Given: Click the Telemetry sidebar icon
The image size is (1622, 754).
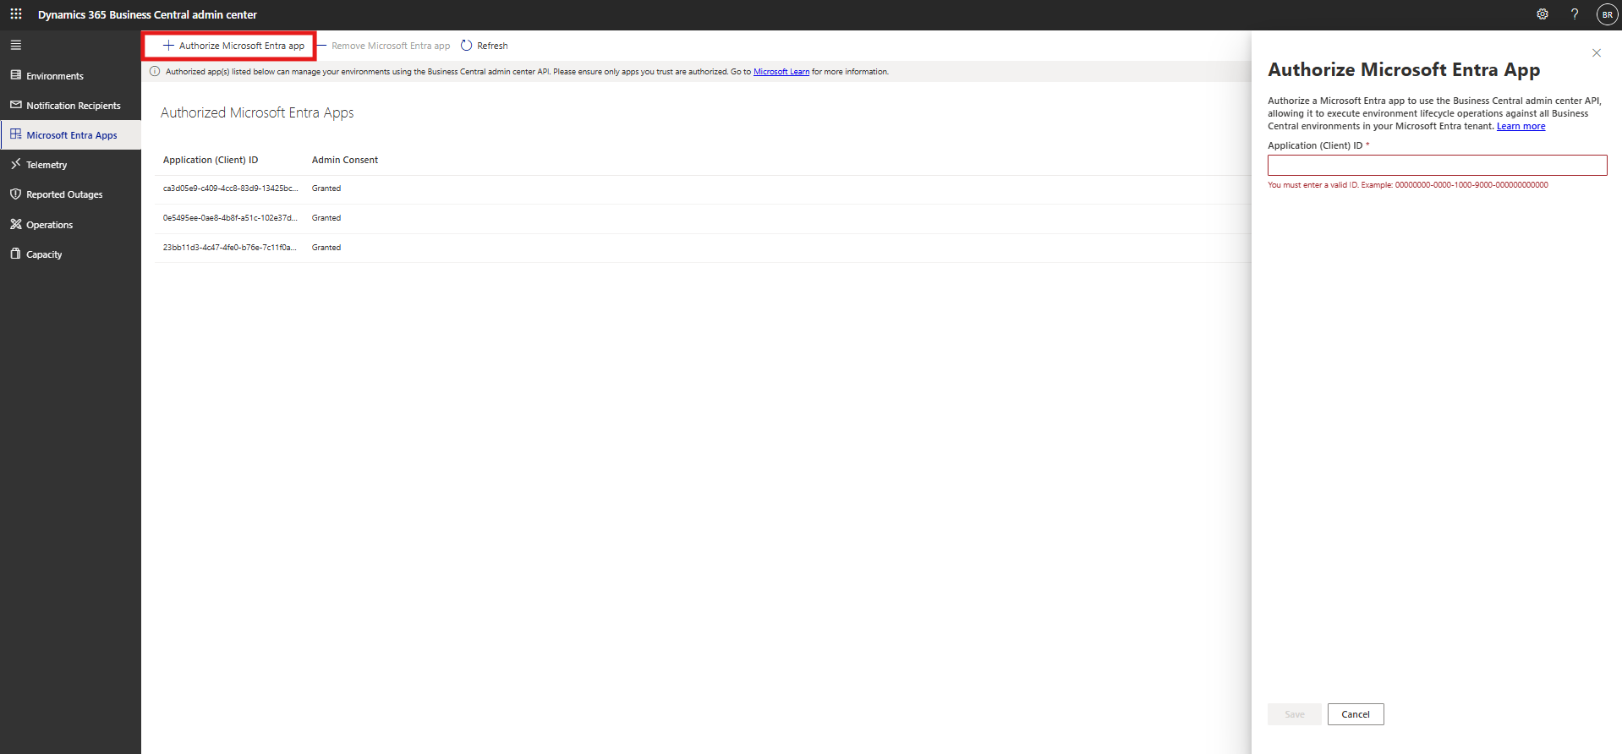Looking at the screenshot, I should [x=15, y=164].
